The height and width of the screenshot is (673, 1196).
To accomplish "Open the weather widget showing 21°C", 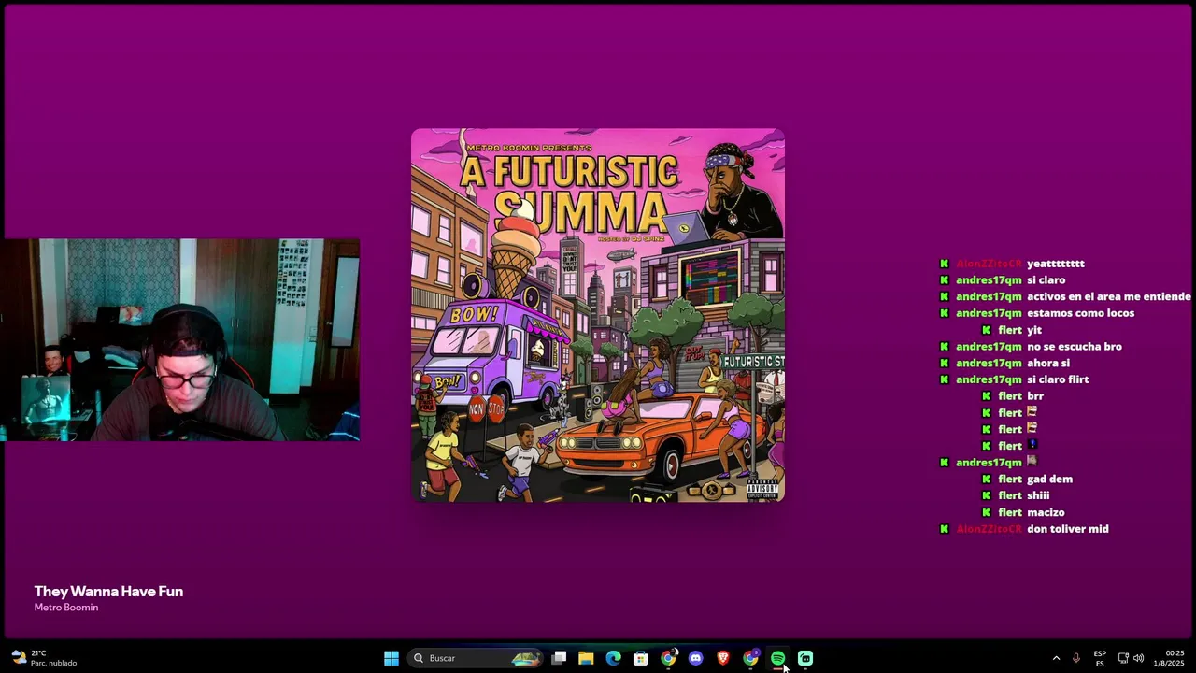I will [x=44, y=658].
